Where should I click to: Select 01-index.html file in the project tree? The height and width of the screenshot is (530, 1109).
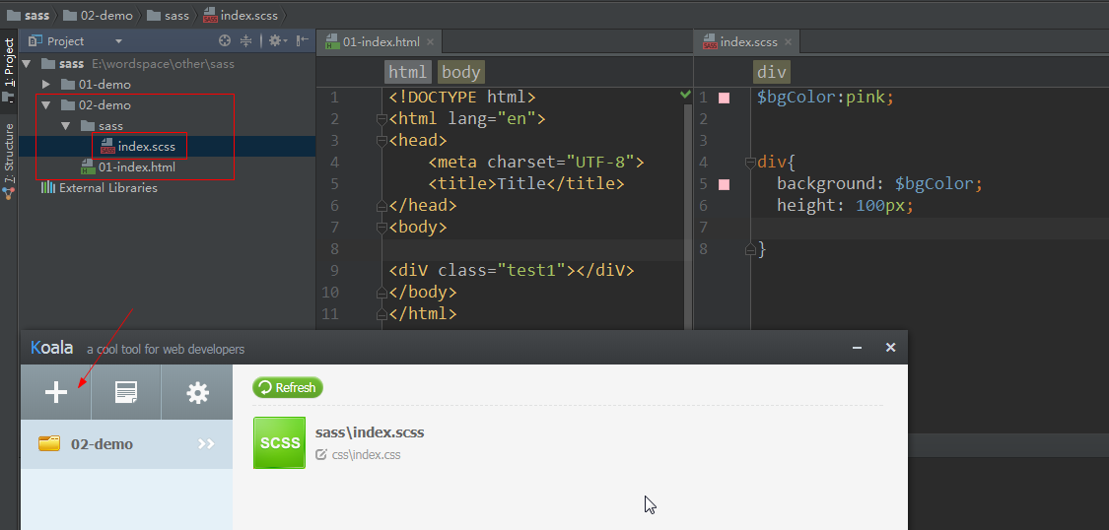(x=136, y=167)
